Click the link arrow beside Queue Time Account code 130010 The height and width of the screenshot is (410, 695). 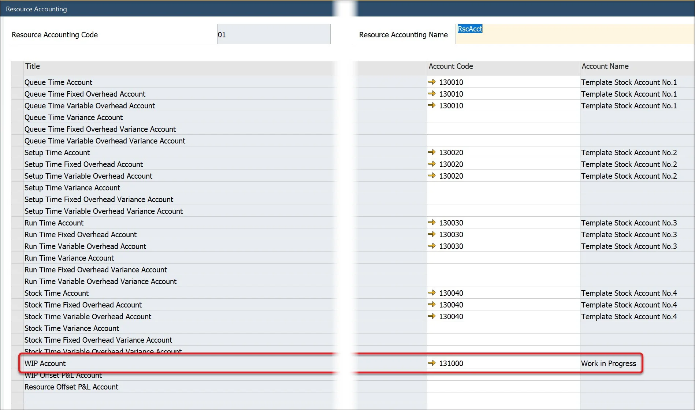coord(432,82)
